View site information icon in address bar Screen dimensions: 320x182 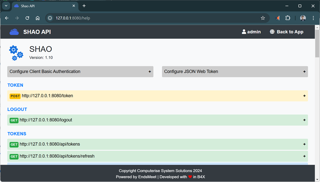click(50, 18)
